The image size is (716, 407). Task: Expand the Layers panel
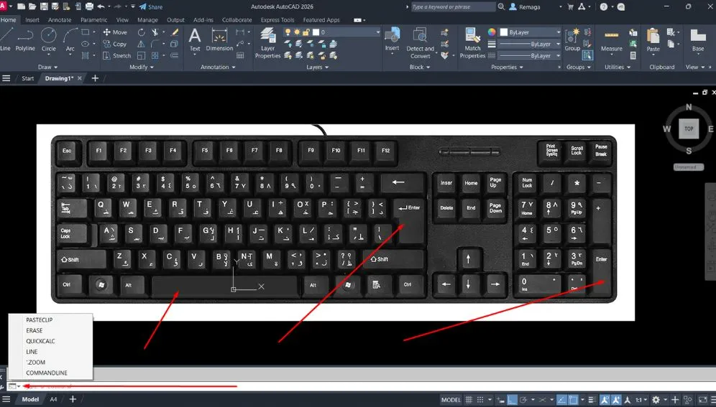click(317, 67)
